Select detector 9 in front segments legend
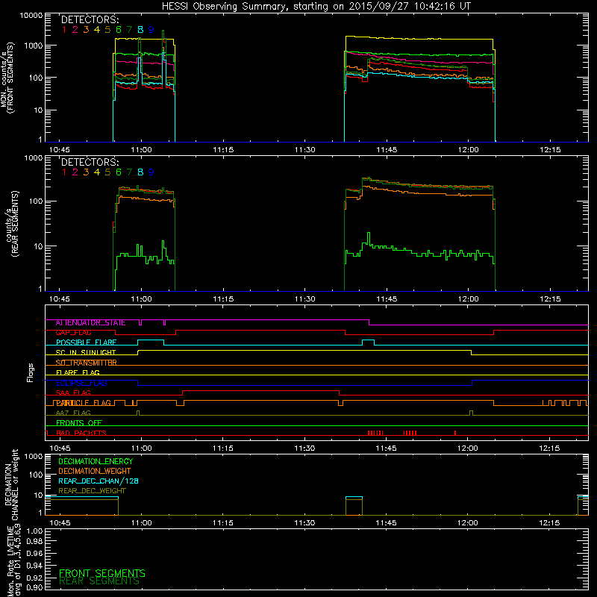 [151, 30]
